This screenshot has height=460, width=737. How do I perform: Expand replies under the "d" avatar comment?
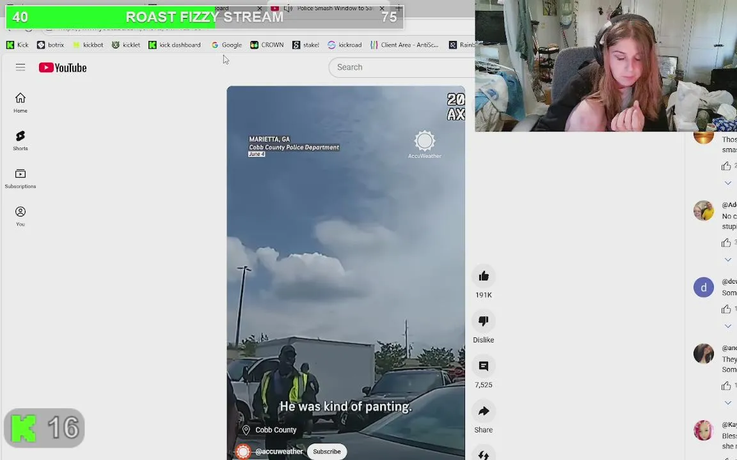point(727,326)
